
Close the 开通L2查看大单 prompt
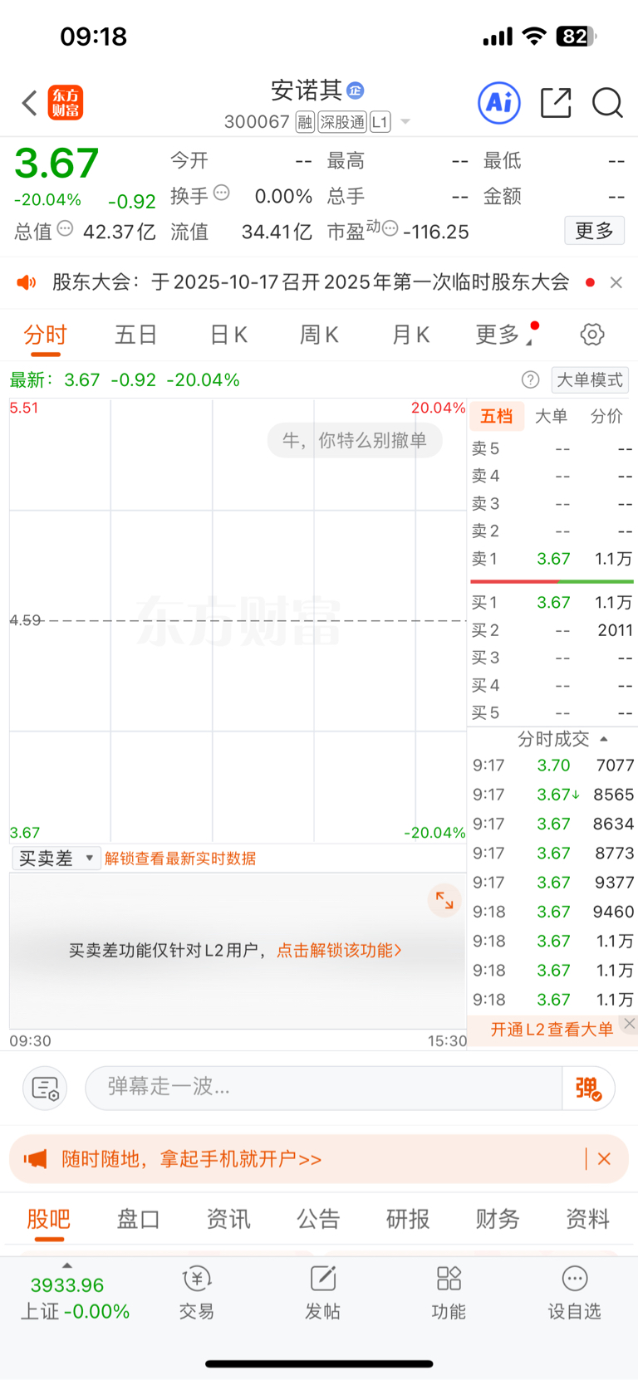[x=630, y=1024]
